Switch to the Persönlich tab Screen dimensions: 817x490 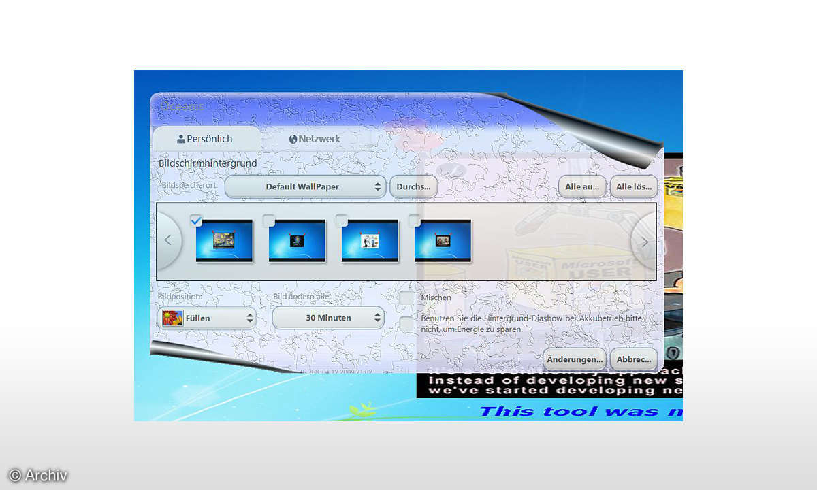(x=206, y=139)
